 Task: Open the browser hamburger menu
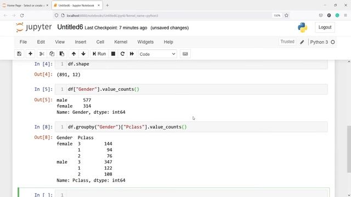point(346,15)
